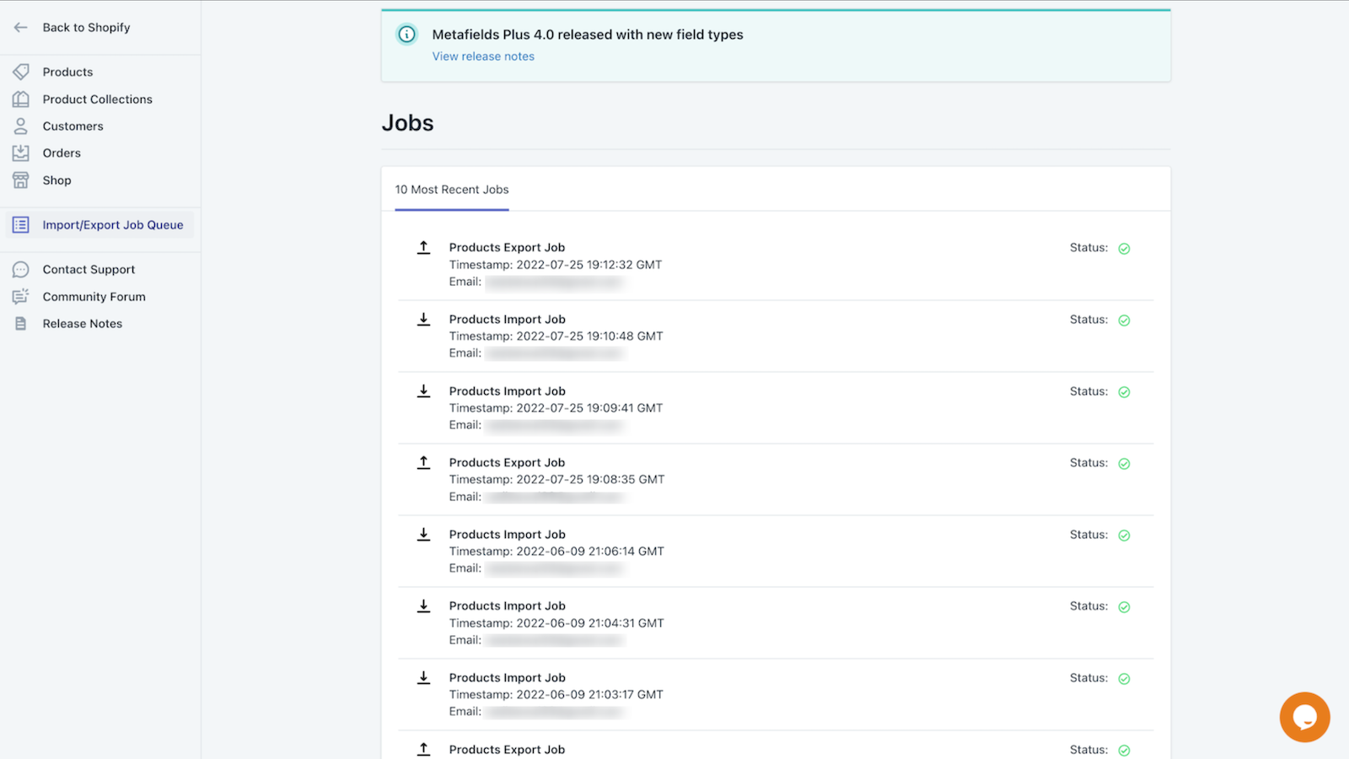The image size is (1349, 759).
Task: Select Products Import Job at 21:06:14
Action: (x=507, y=535)
